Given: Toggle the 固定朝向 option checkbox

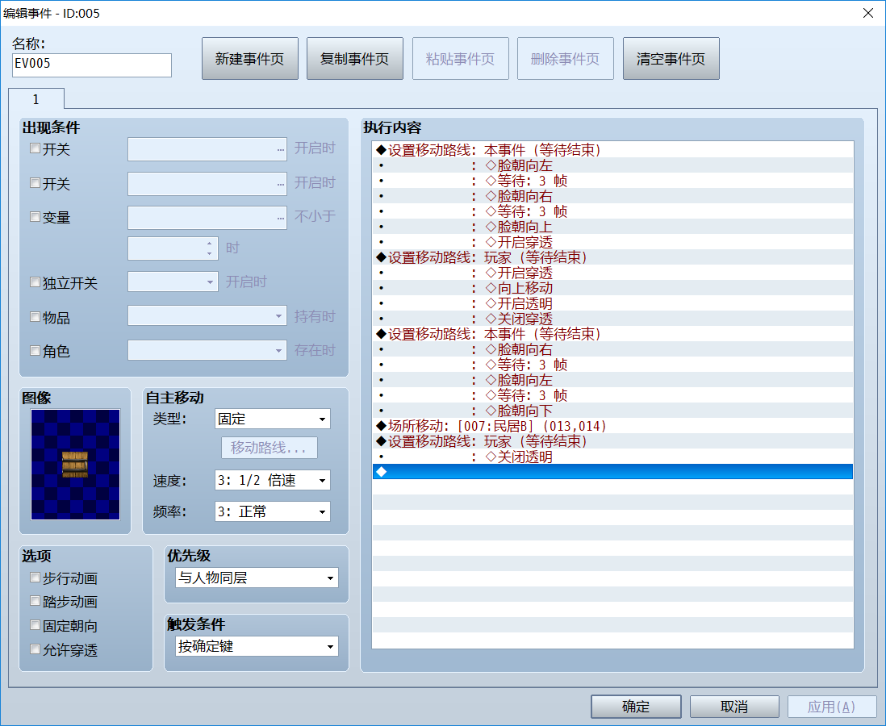Looking at the screenshot, I should (35, 625).
